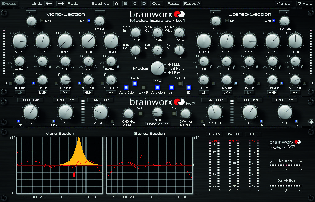
Task: Click the Mono-Maker button
Action: click(x=157, y=124)
